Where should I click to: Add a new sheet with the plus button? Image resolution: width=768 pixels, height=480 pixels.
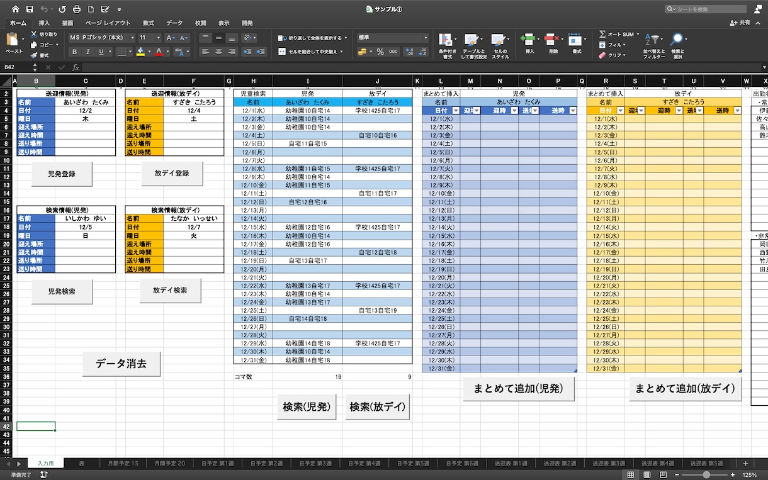745,463
